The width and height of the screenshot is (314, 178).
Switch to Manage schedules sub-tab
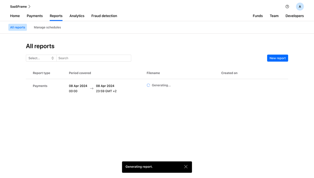47,27
